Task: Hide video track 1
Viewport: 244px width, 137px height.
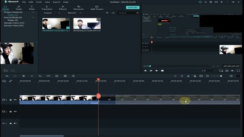Action: 15,112
